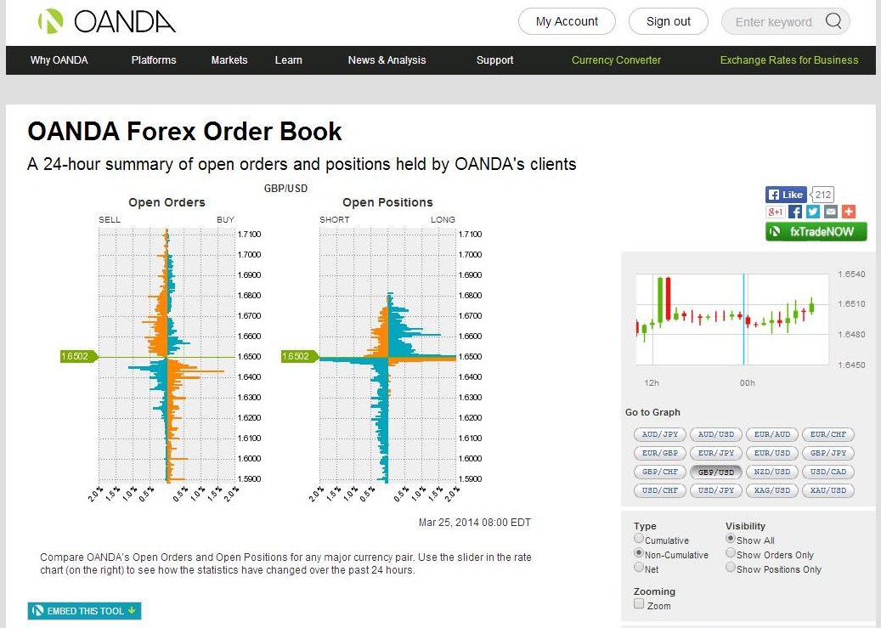This screenshot has width=881, height=628.
Task: Share via the Facebook icon
Action: (x=795, y=212)
